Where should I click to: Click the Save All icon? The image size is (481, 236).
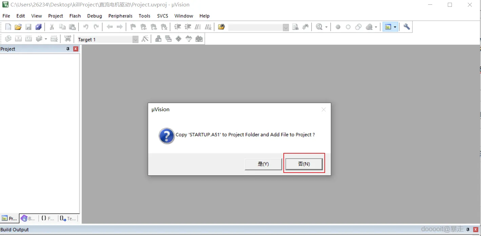39,27
